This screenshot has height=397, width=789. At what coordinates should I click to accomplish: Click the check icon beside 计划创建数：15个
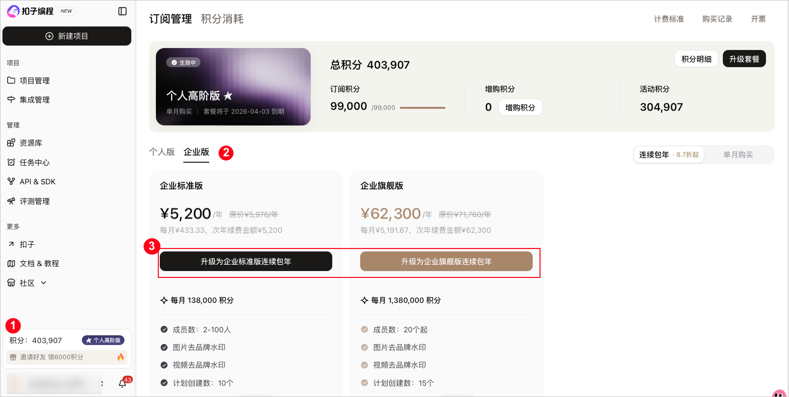[365, 383]
